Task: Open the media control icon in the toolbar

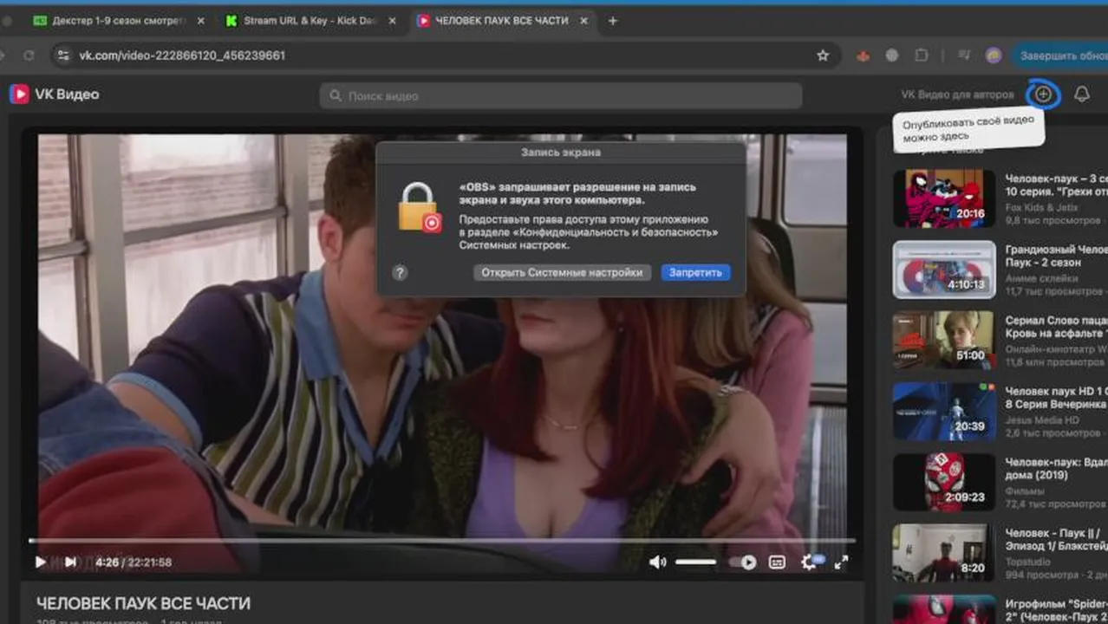Action: click(964, 55)
